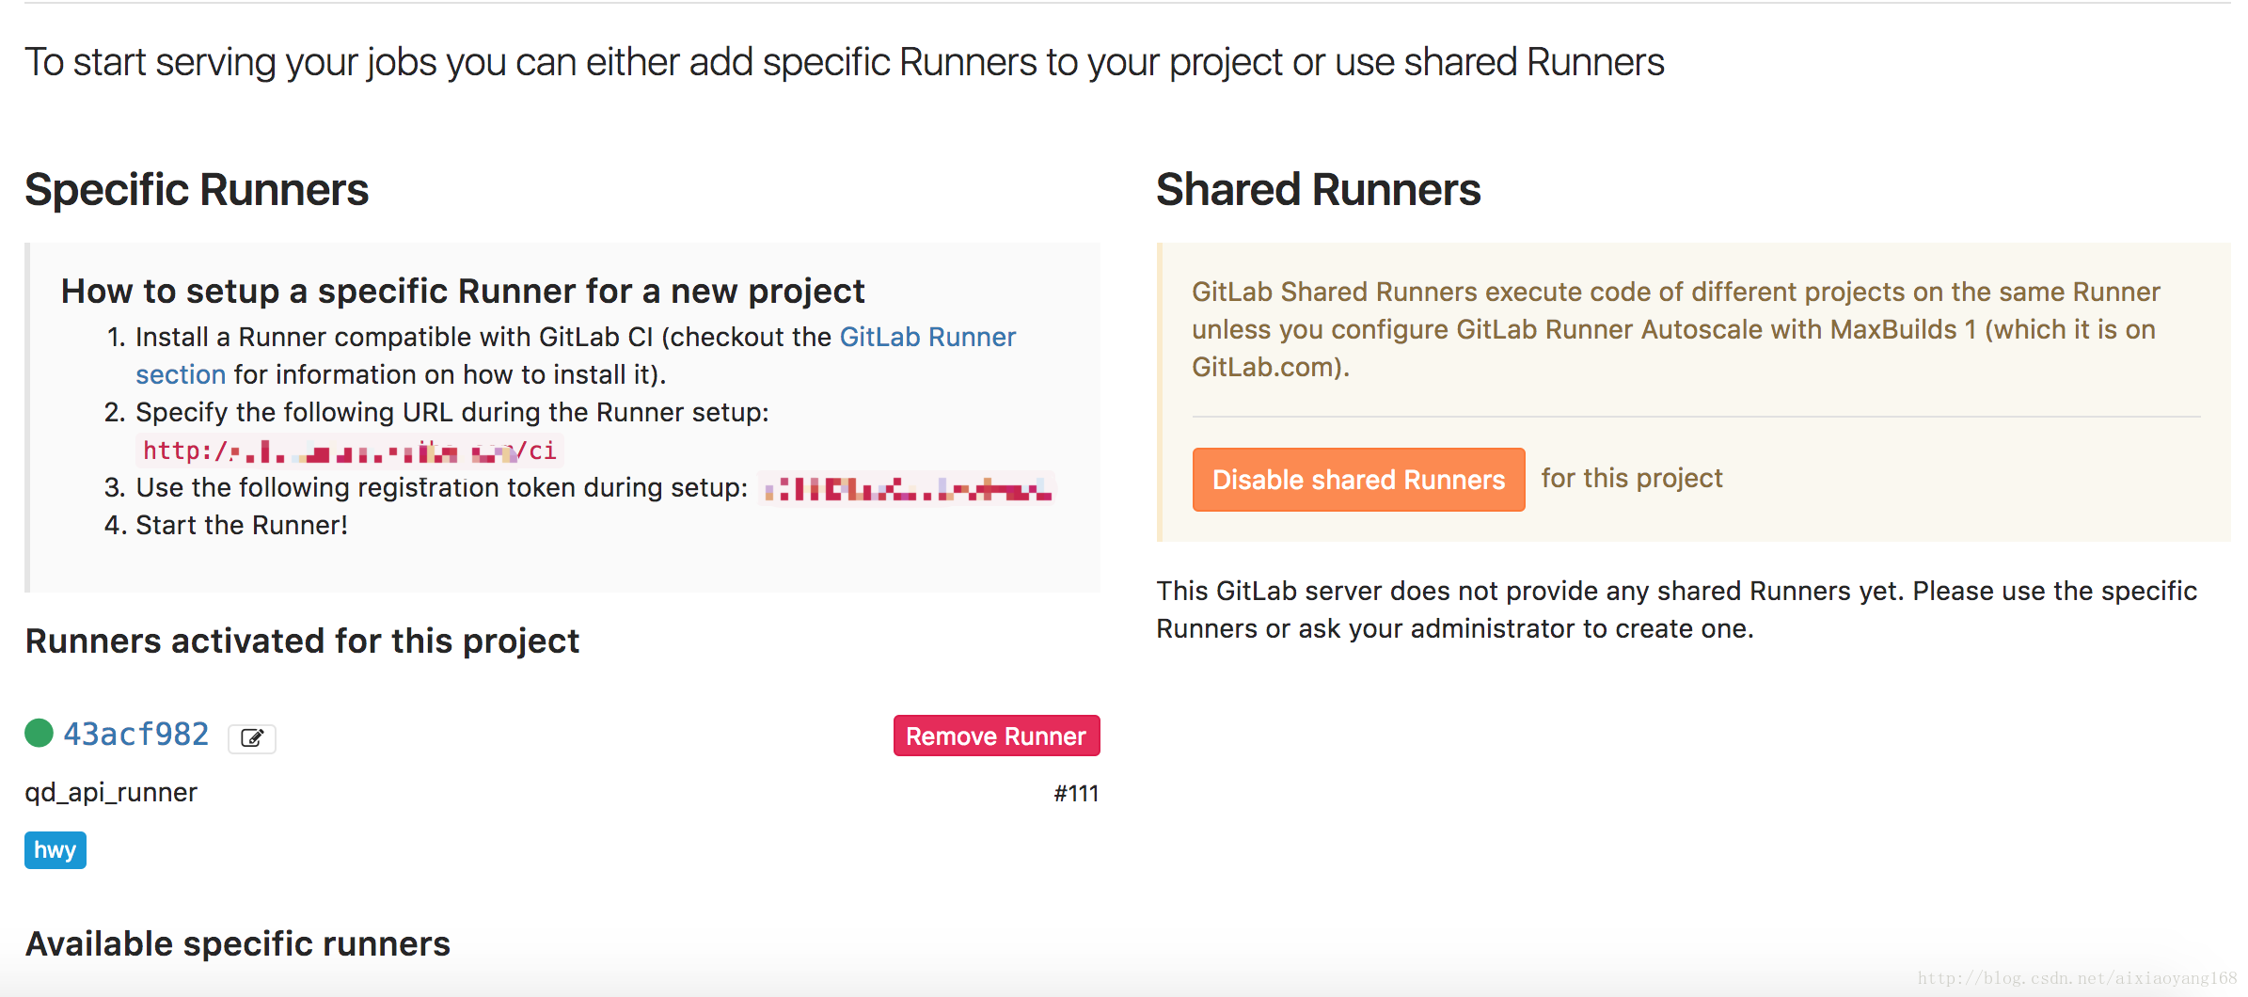Viewport: 2248px width, 997px height.
Task: Select the blurred registration token code
Action: 908,488
